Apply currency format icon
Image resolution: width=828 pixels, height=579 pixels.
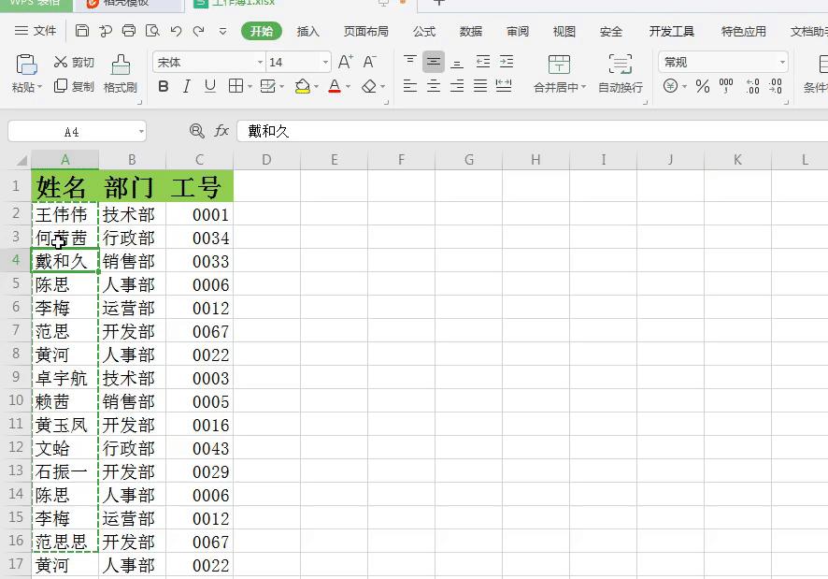pyautogui.click(x=671, y=86)
